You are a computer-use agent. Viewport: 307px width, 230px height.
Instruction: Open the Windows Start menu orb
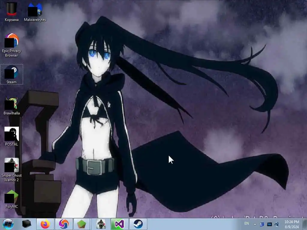pyautogui.click(x=8, y=224)
